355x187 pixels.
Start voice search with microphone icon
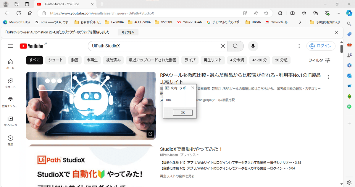(x=253, y=46)
